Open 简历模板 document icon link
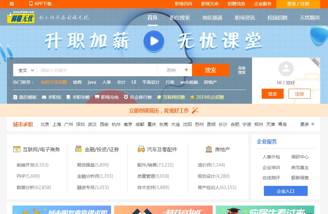Viewport: 328px width, 214px height. 15,97
